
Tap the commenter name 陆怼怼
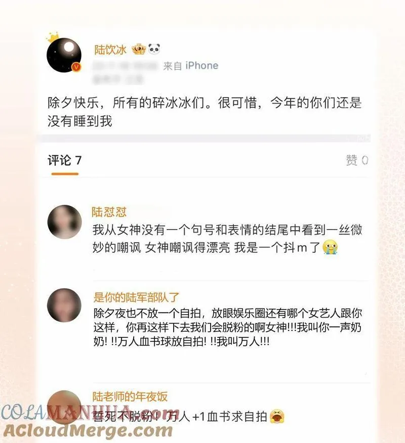coord(109,212)
